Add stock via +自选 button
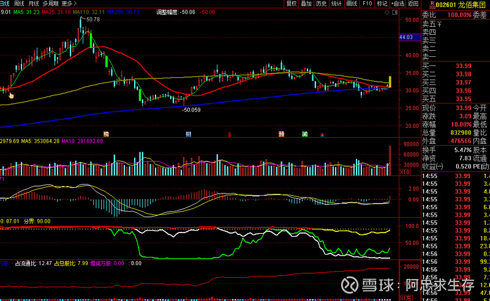490x301 pixels. click(x=398, y=4)
